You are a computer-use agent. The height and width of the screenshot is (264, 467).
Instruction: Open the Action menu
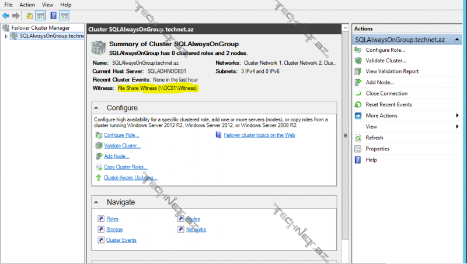point(27,5)
